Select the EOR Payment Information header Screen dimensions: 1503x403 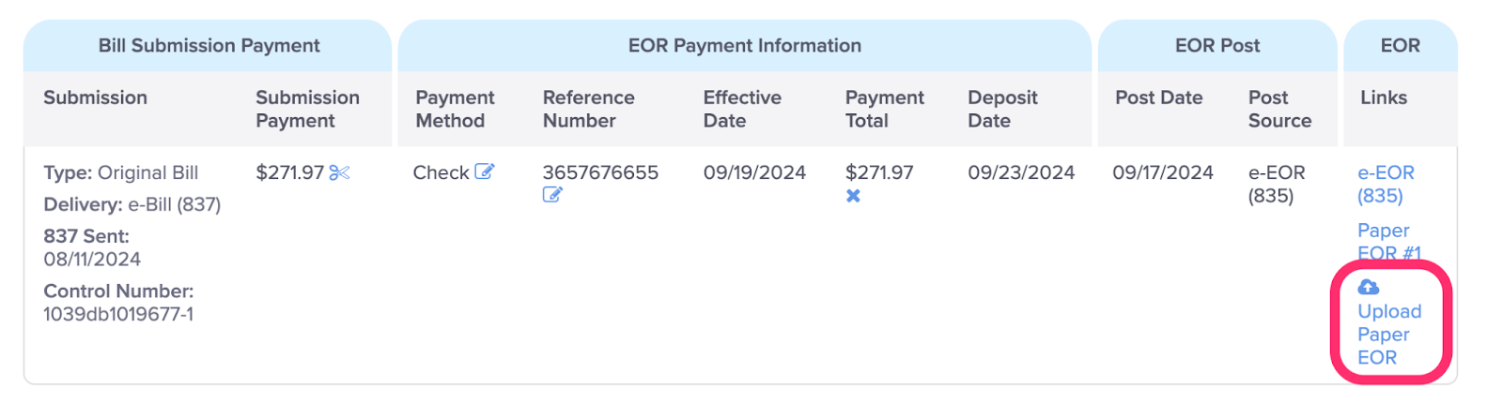(744, 45)
